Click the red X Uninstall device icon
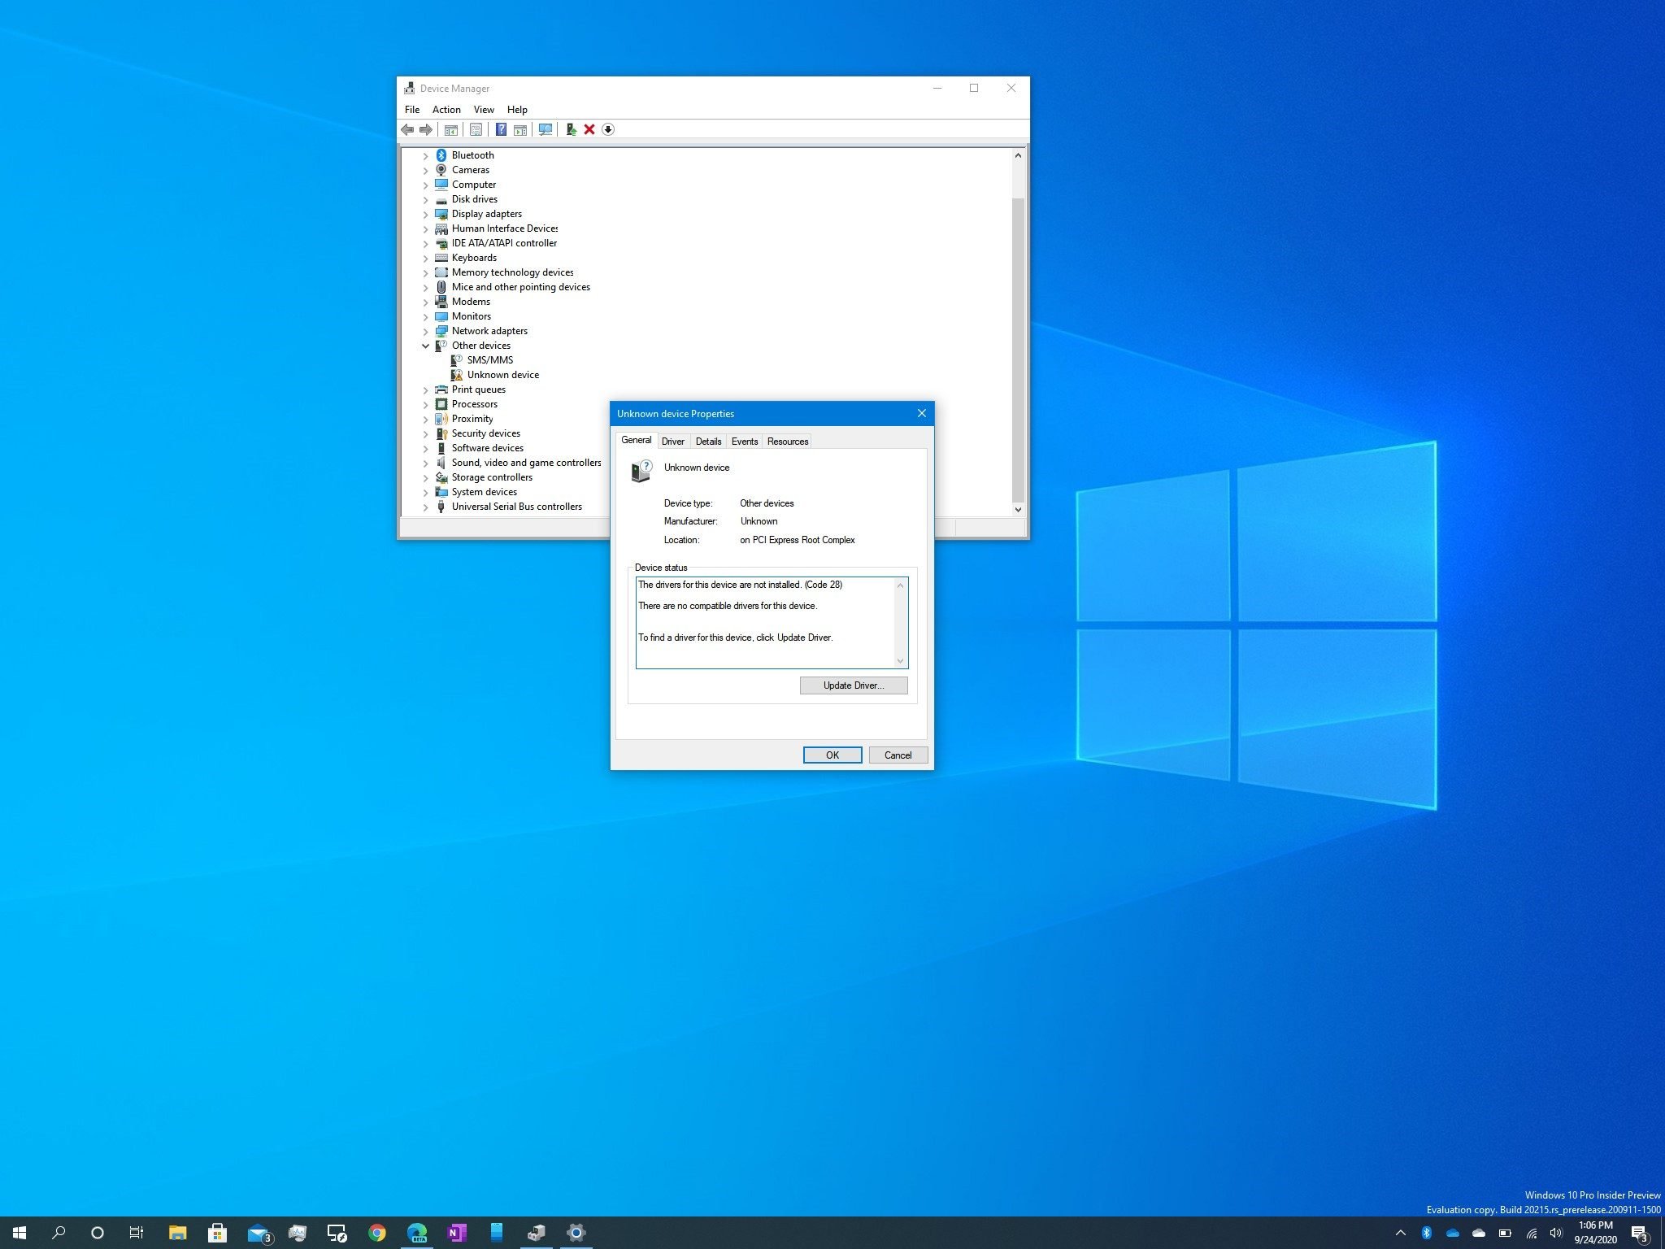This screenshot has height=1249, width=1665. coord(589,129)
